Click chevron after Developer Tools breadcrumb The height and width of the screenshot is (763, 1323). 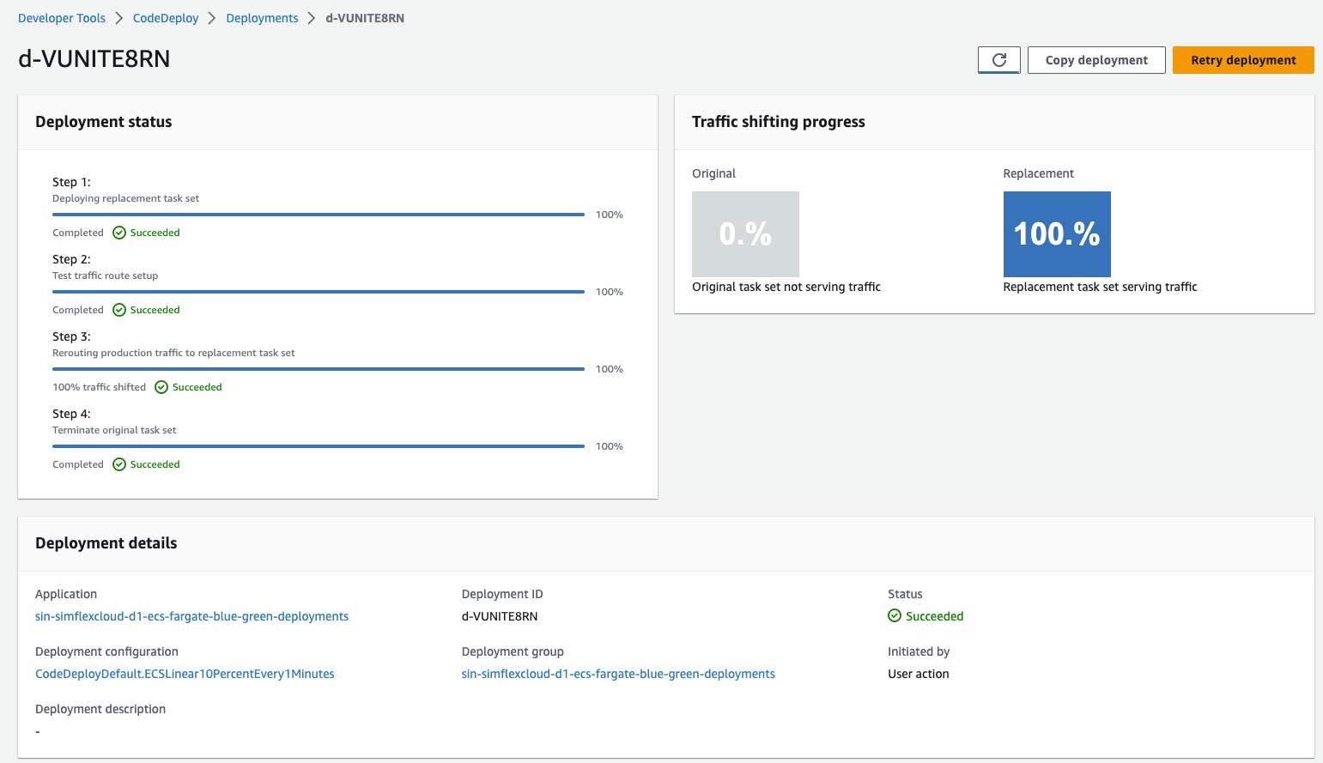click(119, 18)
